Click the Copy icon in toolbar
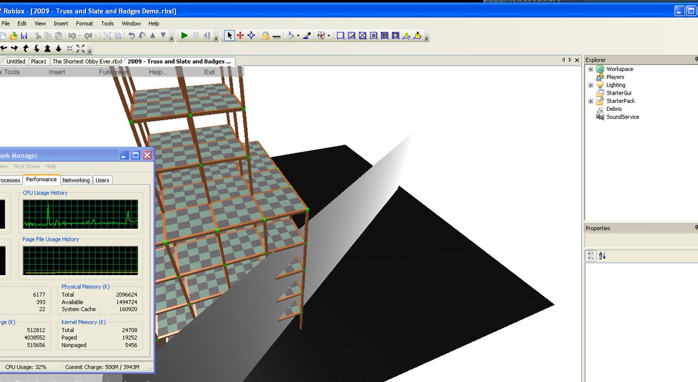 (x=48, y=35)
